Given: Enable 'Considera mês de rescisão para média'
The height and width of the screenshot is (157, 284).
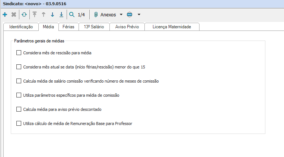Looking at the screenshot, I should [x=19, y=53].
